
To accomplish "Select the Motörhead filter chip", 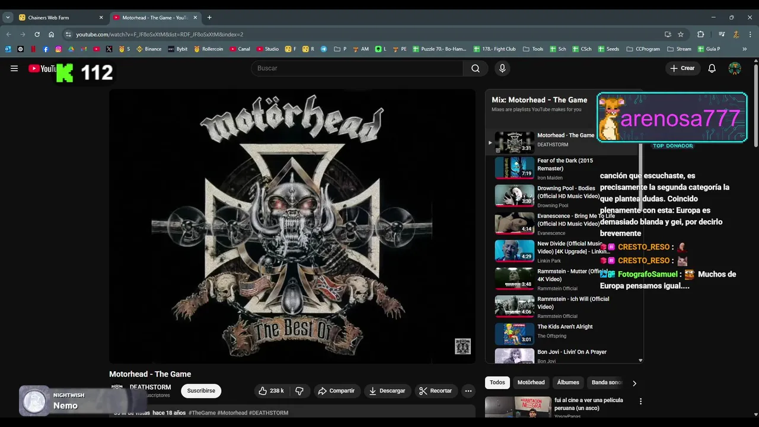I will (531, 383).
